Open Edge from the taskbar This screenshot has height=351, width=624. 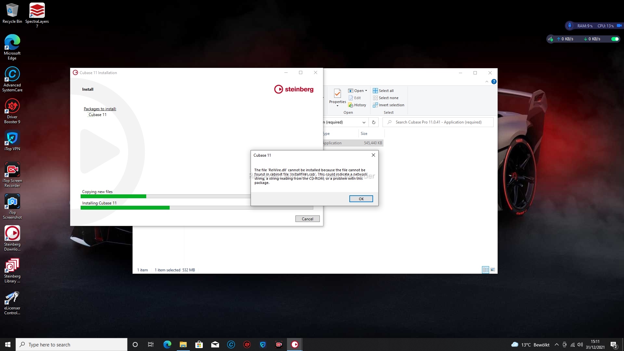[x=167, y=344]
